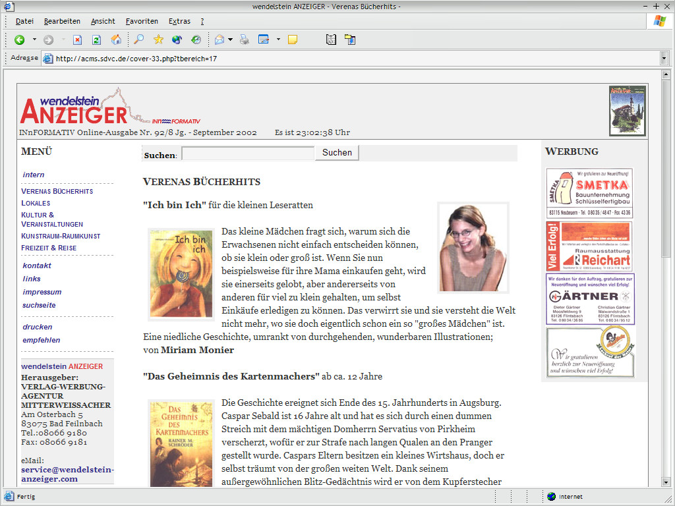Click the green Back navigation arrow

click(20, 40)
